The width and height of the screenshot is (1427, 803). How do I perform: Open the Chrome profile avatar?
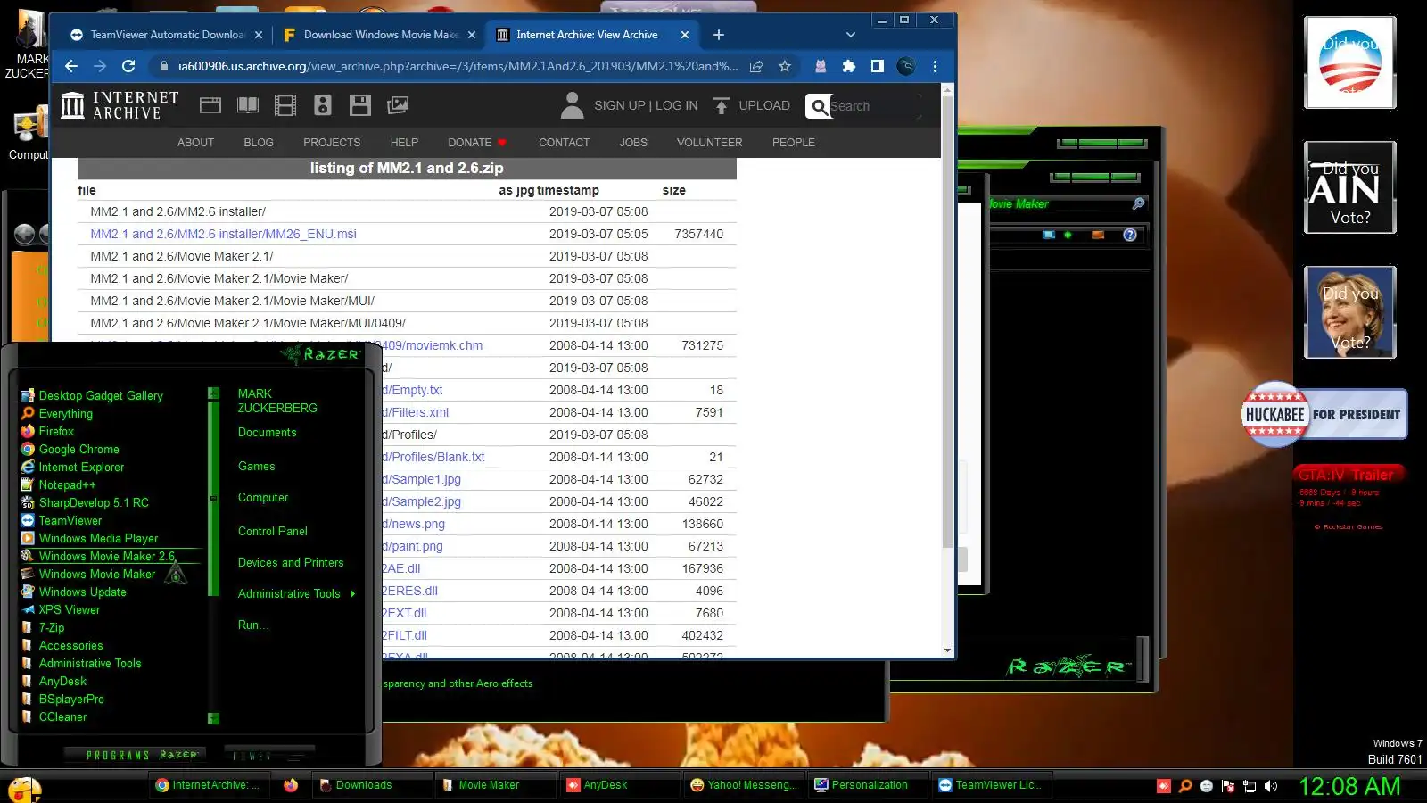(906, 66)
